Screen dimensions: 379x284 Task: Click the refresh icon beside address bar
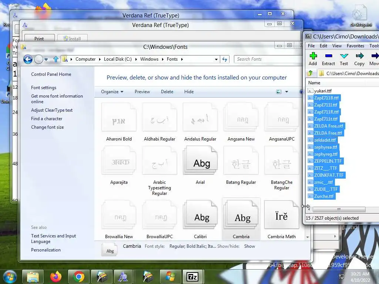tap(225, 59)
